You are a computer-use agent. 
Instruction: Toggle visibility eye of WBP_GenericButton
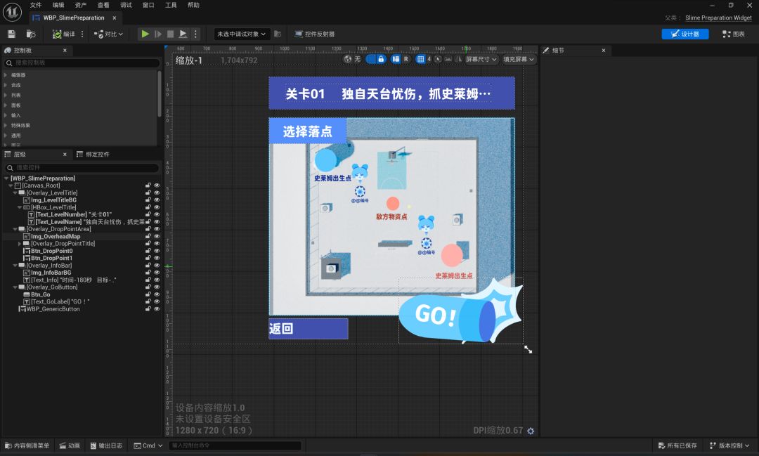click(157, 309)
